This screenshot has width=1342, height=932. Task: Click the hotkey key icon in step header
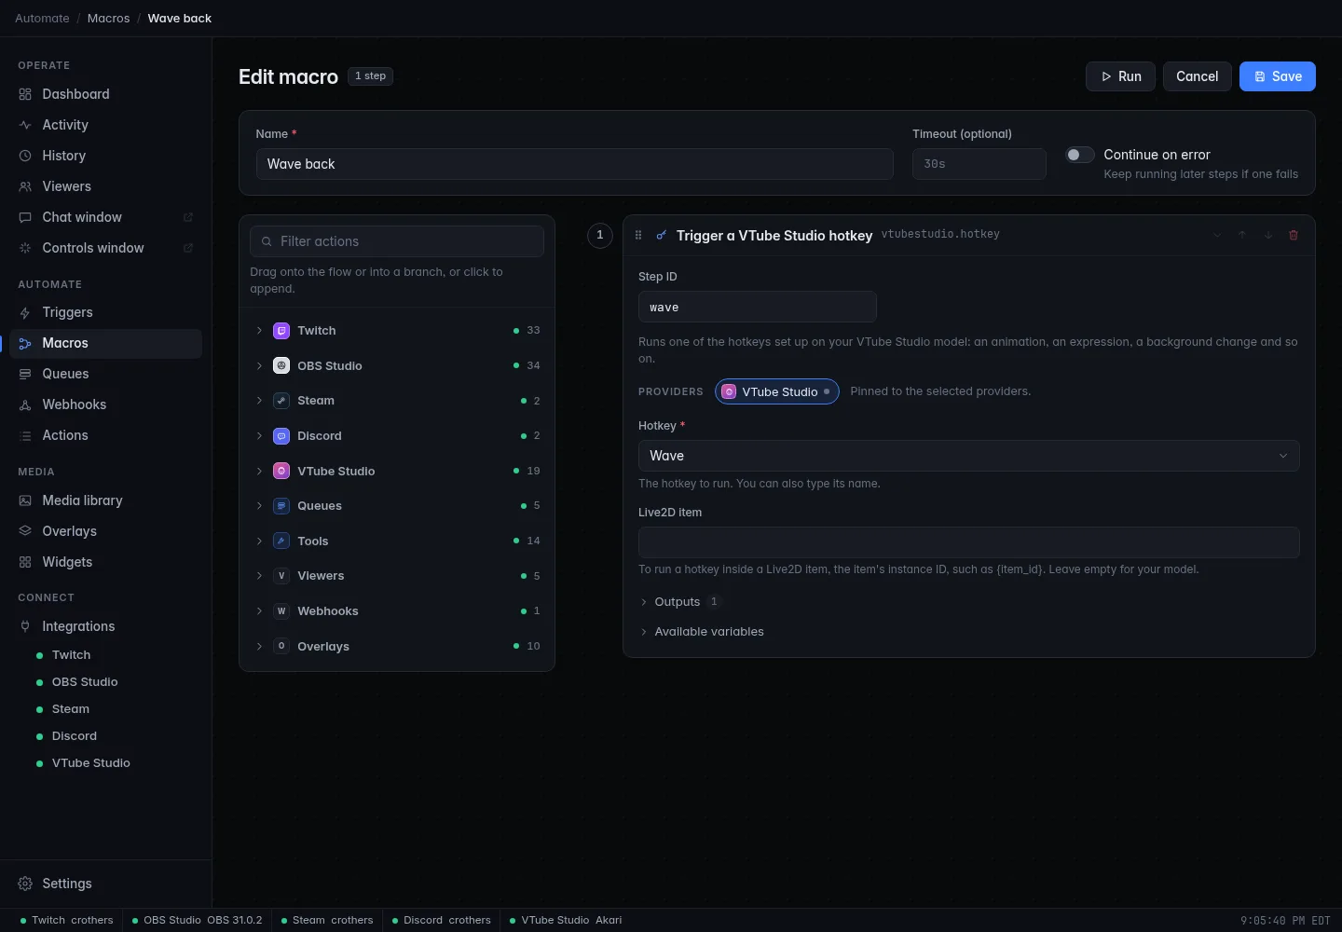pos(661,235)
